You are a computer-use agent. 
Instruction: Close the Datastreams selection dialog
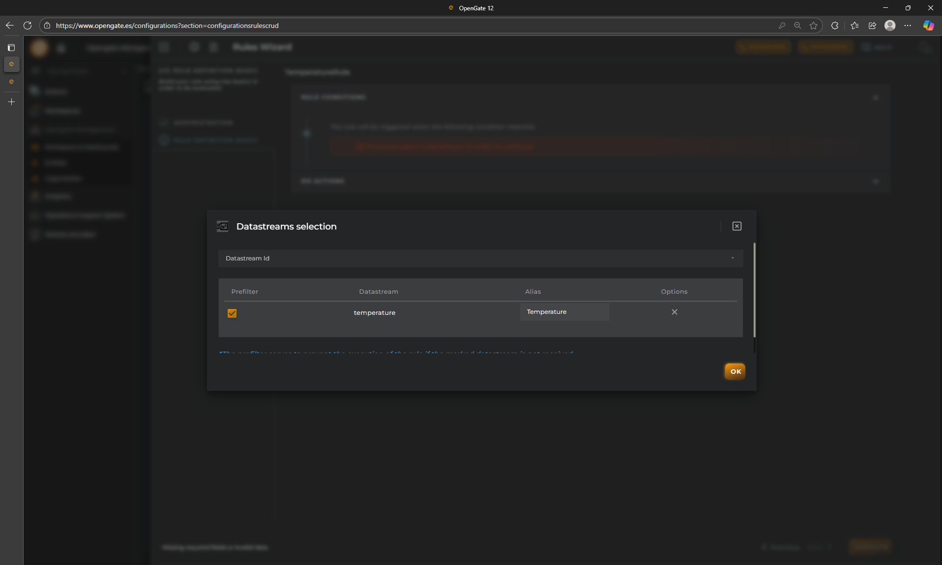pyautogui.click(x=736, y=226)
